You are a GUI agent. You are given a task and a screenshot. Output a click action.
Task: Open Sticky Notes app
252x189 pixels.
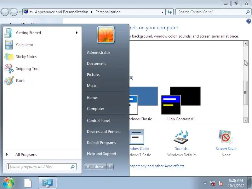(x=42, y=57)
